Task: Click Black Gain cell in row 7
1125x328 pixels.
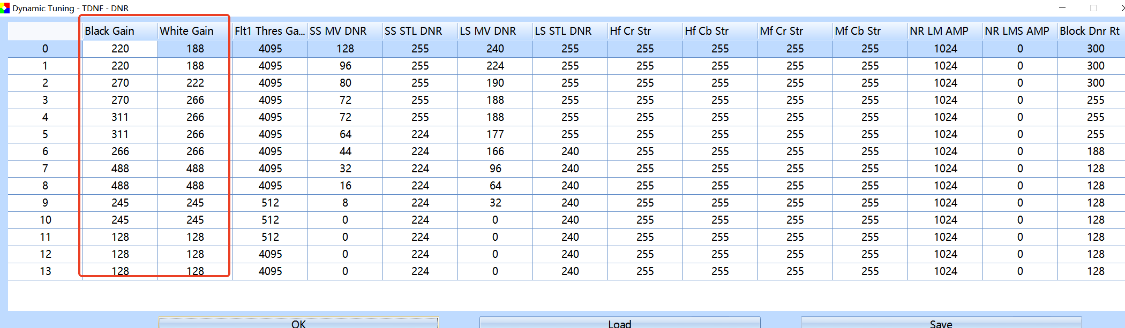Action: pyautogui.click(x=120, y=169)
